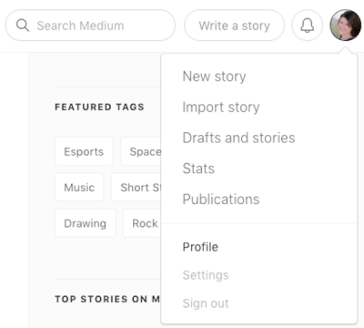Select Sign out
This screenshot has width=364, height=328.
tap(206, 303)
